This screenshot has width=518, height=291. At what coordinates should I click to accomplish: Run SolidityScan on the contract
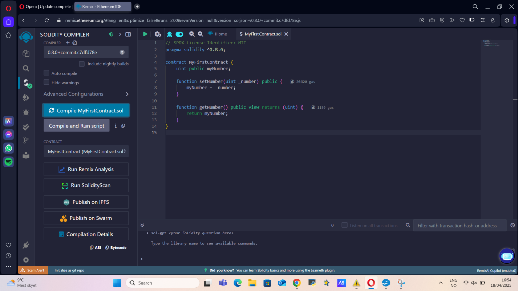click(x=86, y=185)
